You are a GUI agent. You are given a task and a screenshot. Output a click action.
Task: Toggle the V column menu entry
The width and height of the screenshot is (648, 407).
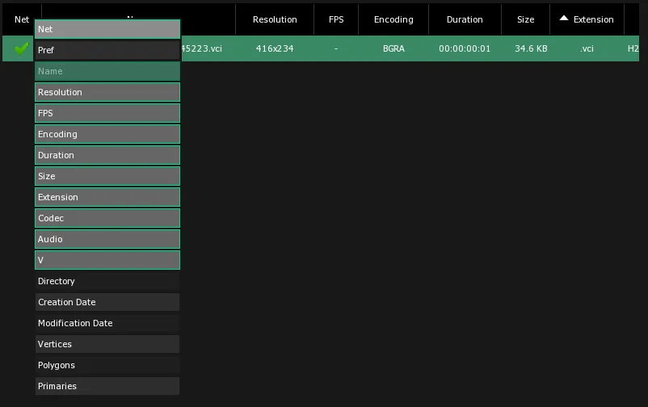point(107,260)
